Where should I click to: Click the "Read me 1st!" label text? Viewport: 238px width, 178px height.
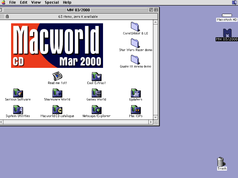click(x=57, y=83)
